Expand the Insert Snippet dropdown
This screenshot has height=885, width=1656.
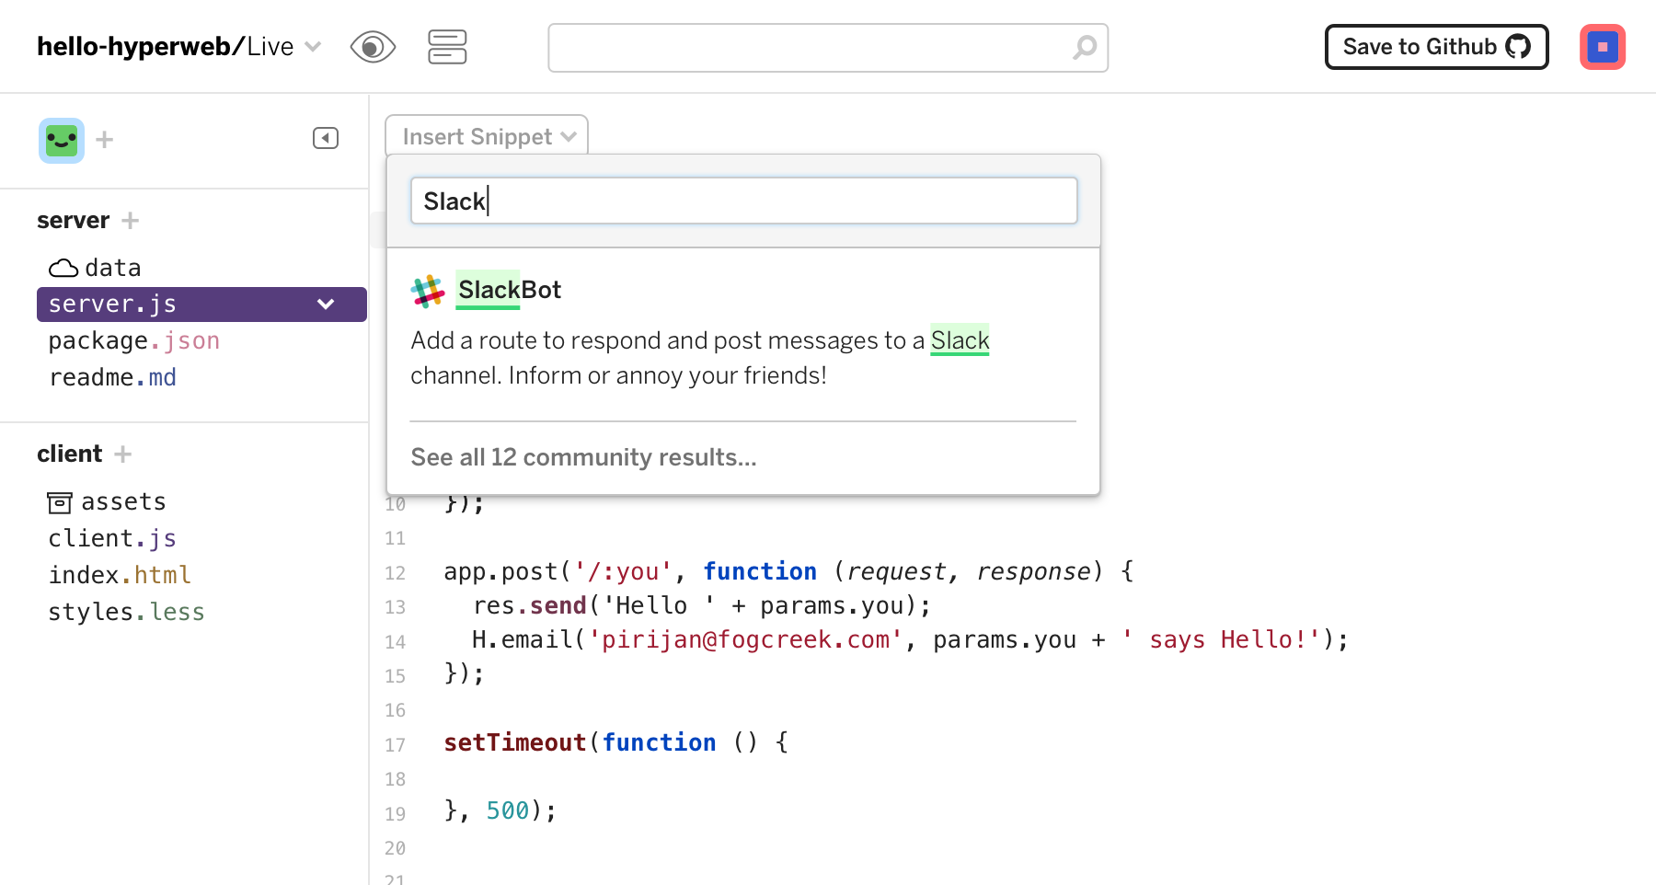(x=487, y=137)
